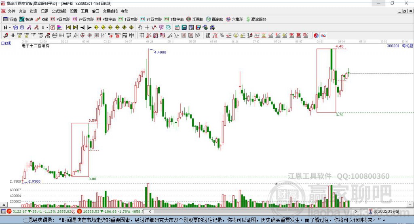Open the T四方形 tool
The height and width of the screenshot is (224, 414).
[128, 19]
